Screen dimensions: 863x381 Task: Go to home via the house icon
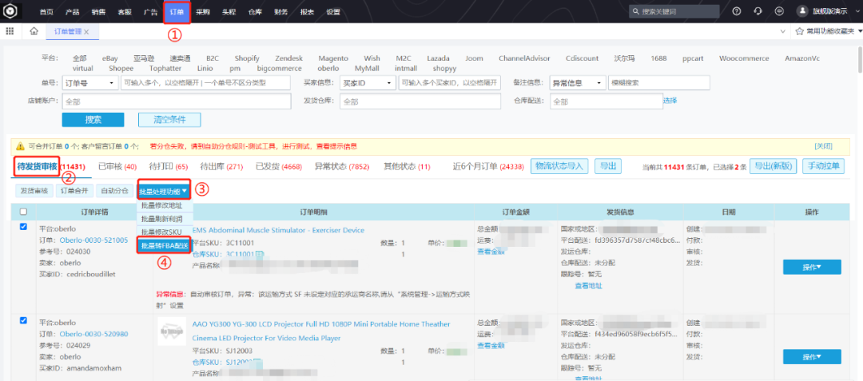coord(34,31)
